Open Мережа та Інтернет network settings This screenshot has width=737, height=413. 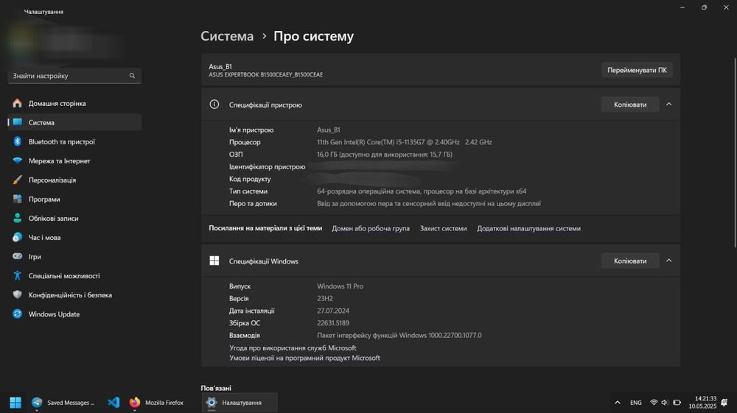[x=59, y=161]
